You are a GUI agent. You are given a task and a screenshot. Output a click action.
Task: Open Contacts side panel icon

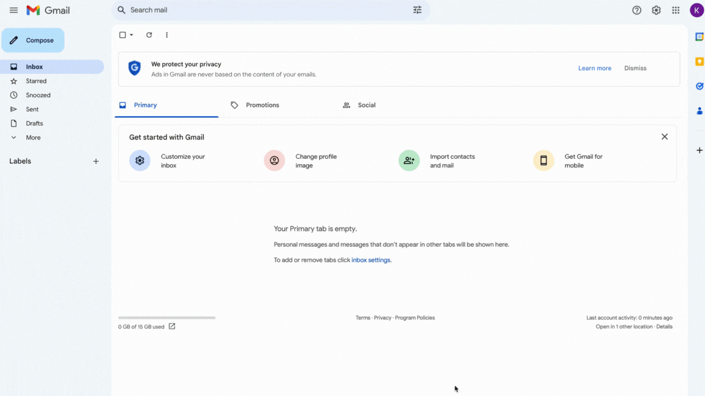tap(699, 111)
